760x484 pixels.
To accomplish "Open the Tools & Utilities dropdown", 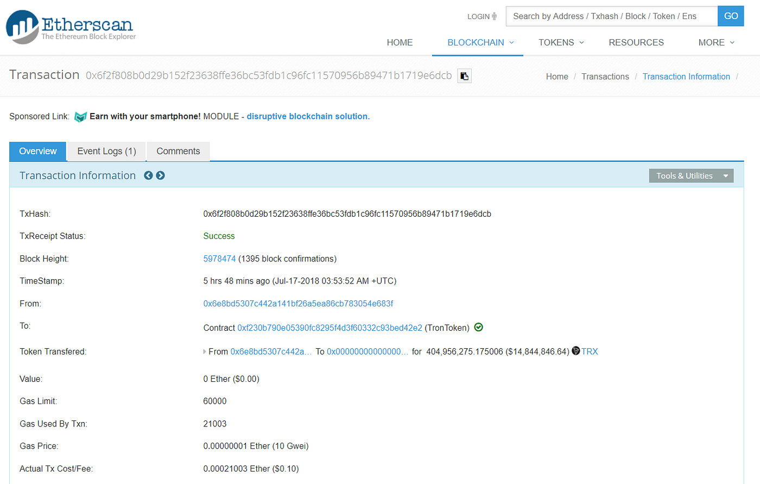I will (x=691, y=175).
